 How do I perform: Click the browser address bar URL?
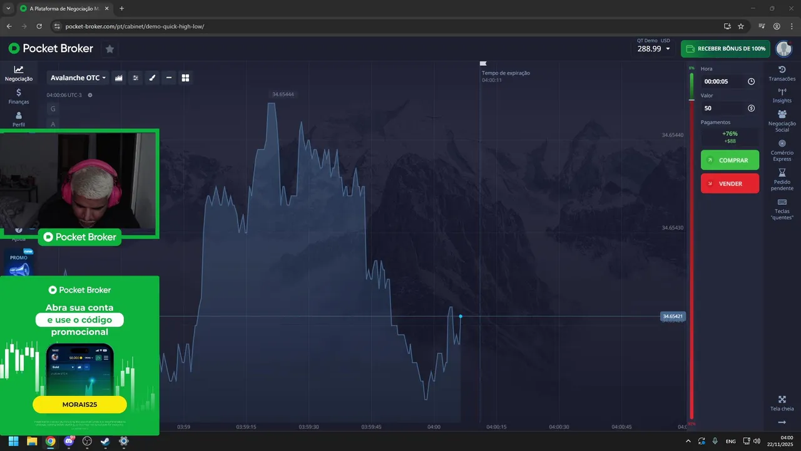click(x=135, y=26)
